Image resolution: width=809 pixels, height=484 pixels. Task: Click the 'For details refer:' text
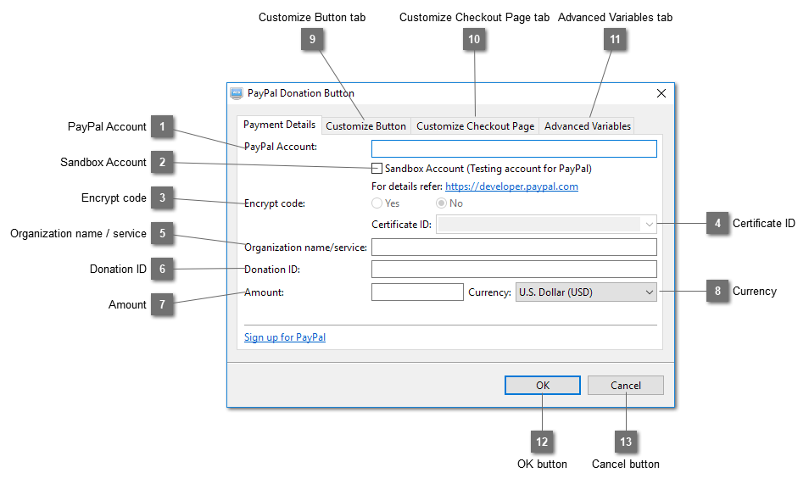click(406, 186)
